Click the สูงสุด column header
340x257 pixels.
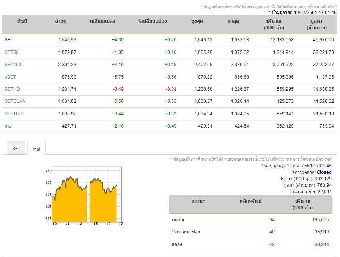click(197, 21)
